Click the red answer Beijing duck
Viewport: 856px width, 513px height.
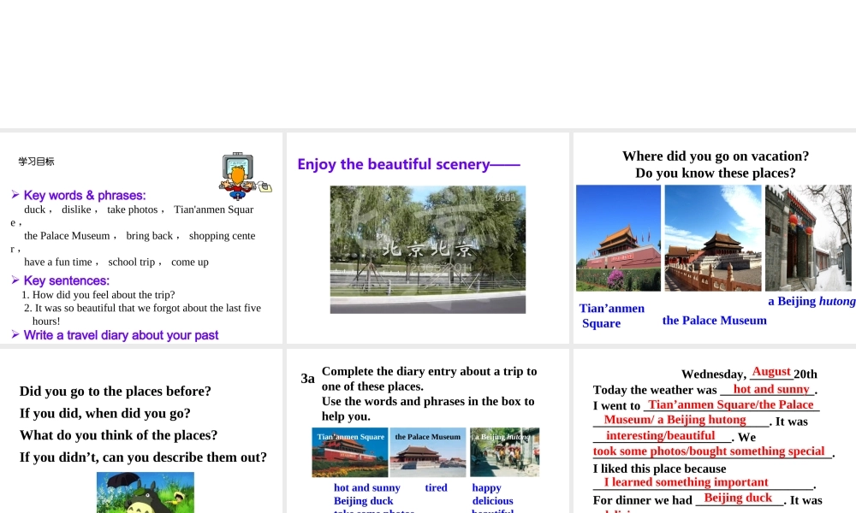point(738,498)
